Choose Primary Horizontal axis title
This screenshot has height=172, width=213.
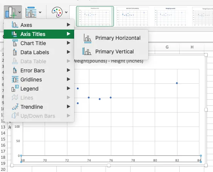click(111, 38)
